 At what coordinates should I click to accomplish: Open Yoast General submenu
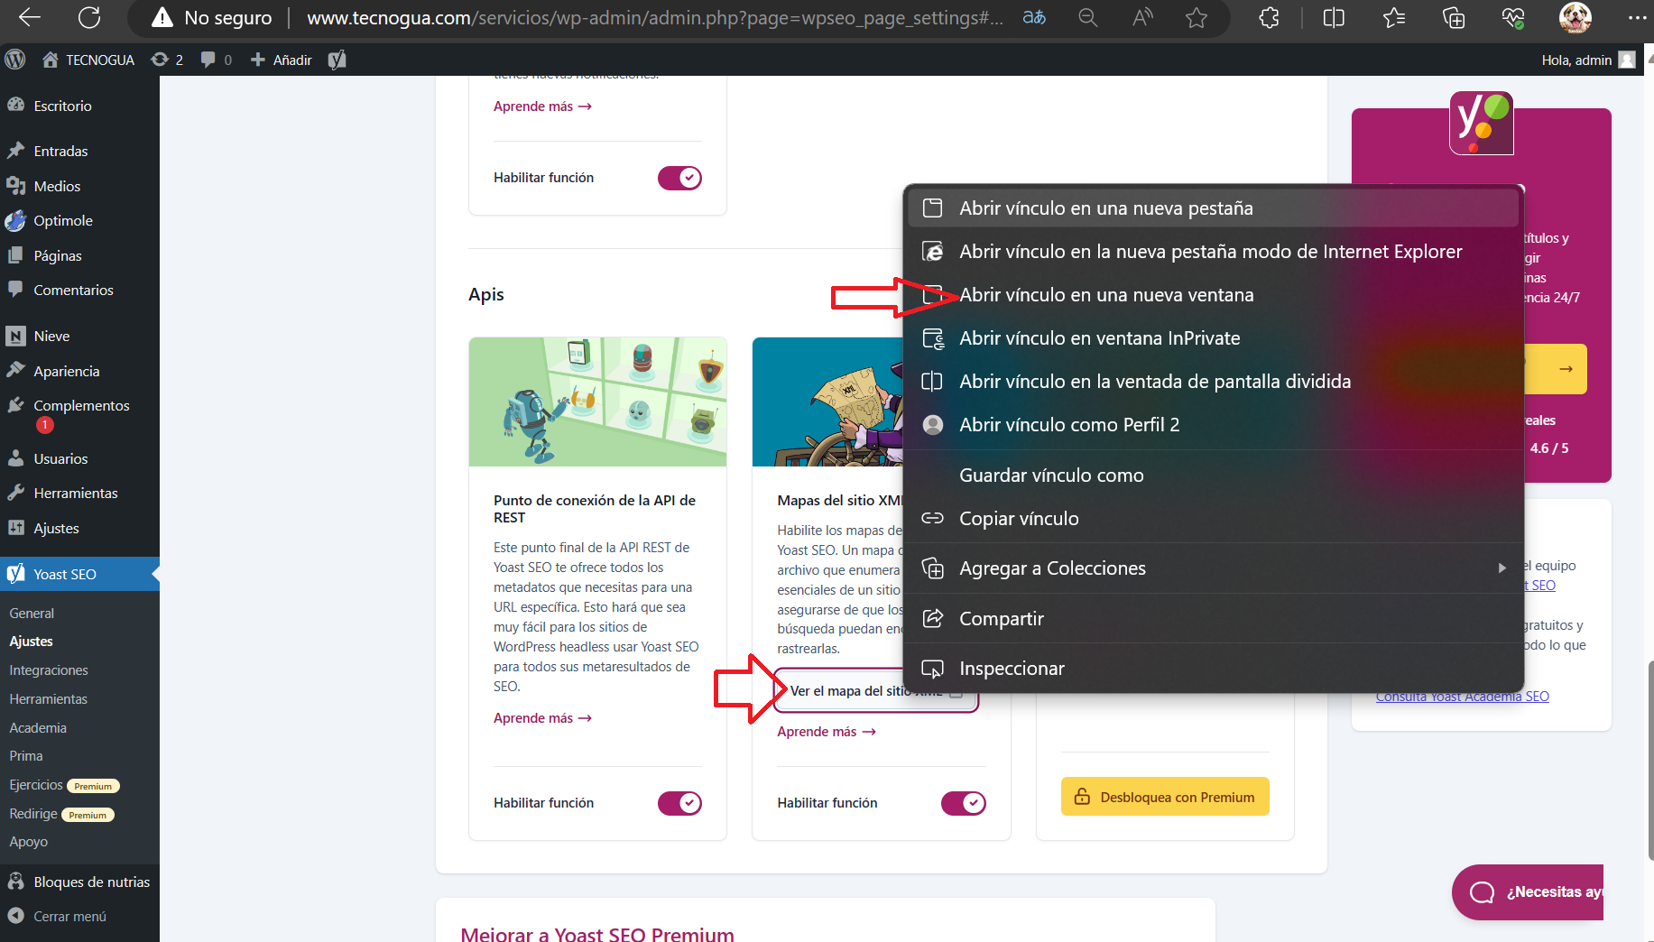click(32, 613)
